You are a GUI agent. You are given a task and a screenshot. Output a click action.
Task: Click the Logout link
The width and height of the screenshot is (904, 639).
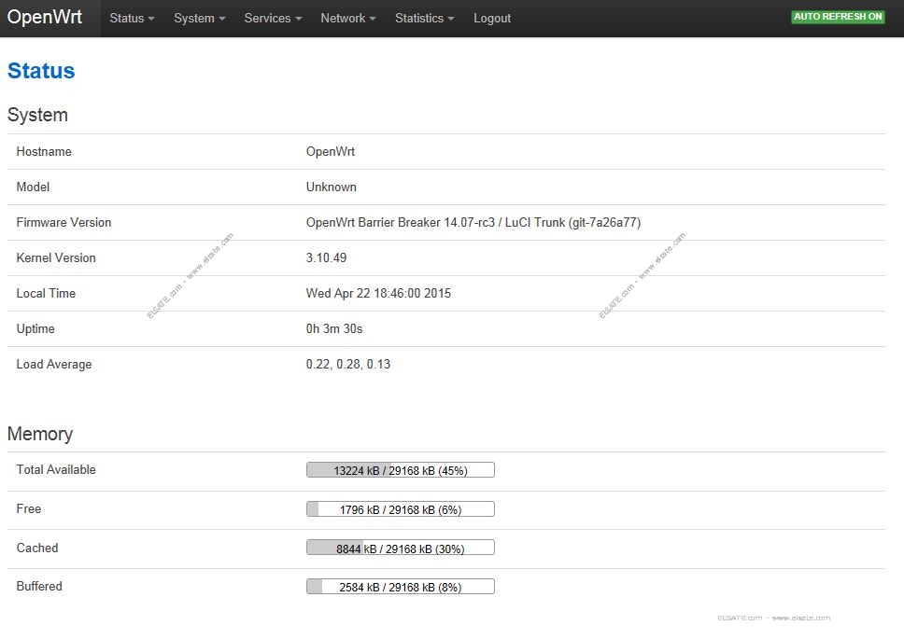click(x=492, y=19)
